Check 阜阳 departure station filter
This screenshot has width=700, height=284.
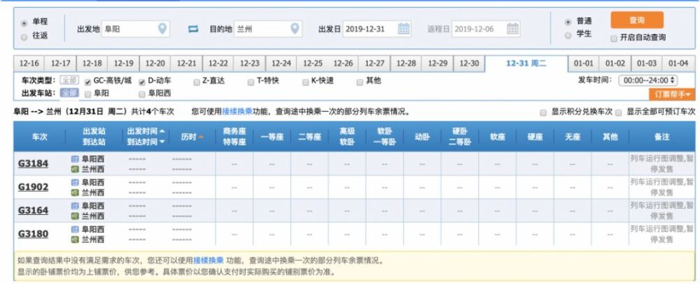[88, 94]
